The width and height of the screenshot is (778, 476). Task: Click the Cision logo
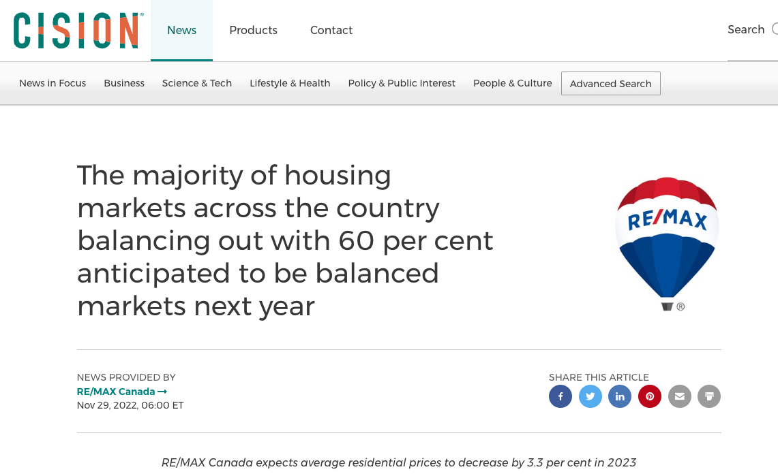pos(78,30)
